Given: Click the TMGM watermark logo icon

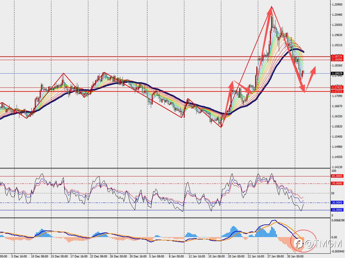Looking at the screenshot, I should pyautogui.click(x=298, y=244).
